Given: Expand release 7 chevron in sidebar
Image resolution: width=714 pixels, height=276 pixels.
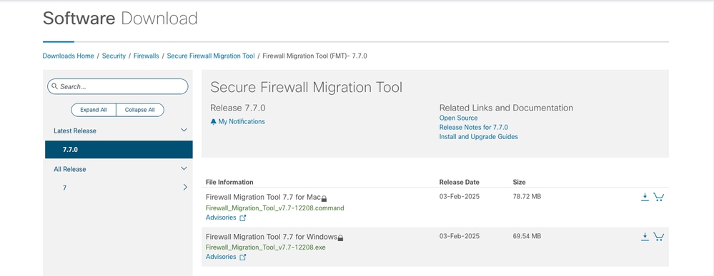Looking at the screenshot, I should click(185, 188).
